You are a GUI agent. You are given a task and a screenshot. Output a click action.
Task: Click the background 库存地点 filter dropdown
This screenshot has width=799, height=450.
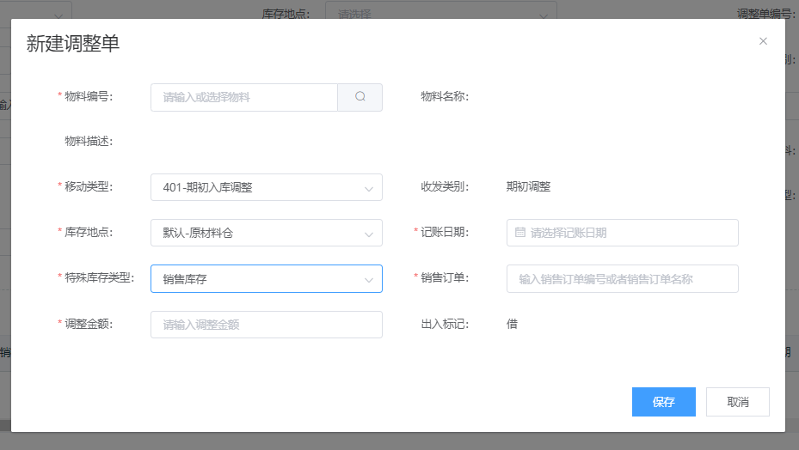click(x=440, y=14)
